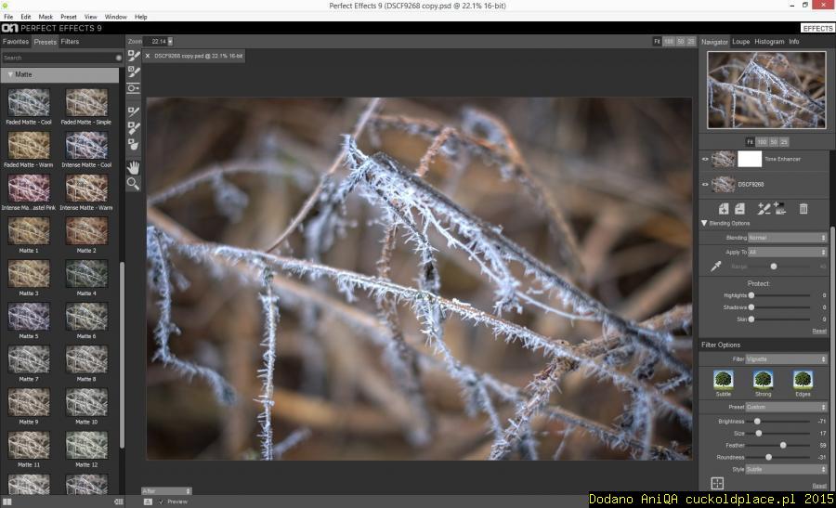Image resolution: width=836 pixels, height=508 pixels.
Task: Choose the Strong vignette tree icon
Action: (763, 379)
